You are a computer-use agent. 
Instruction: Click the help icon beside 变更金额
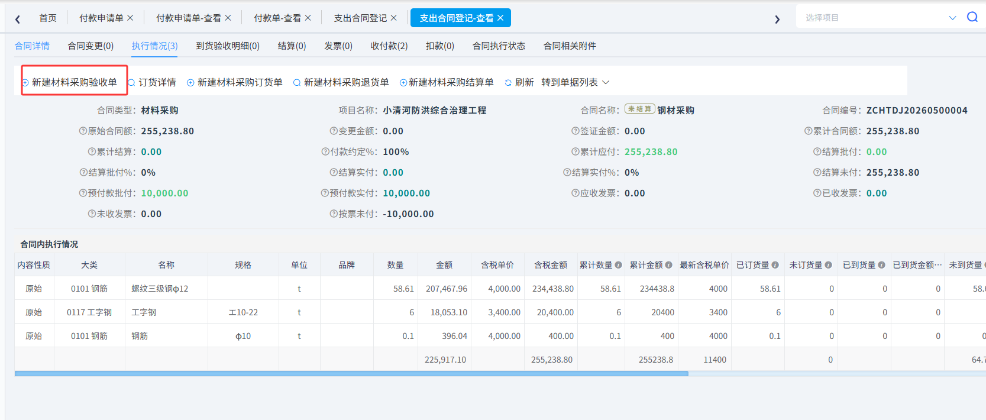coord(334,131)
